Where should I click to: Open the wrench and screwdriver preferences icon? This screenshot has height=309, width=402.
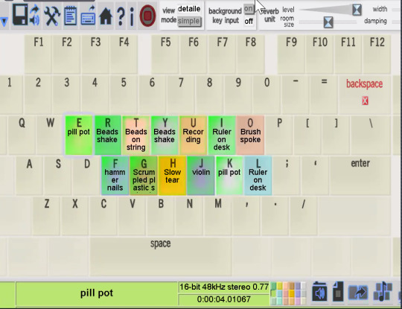click(x=52, y=16)
